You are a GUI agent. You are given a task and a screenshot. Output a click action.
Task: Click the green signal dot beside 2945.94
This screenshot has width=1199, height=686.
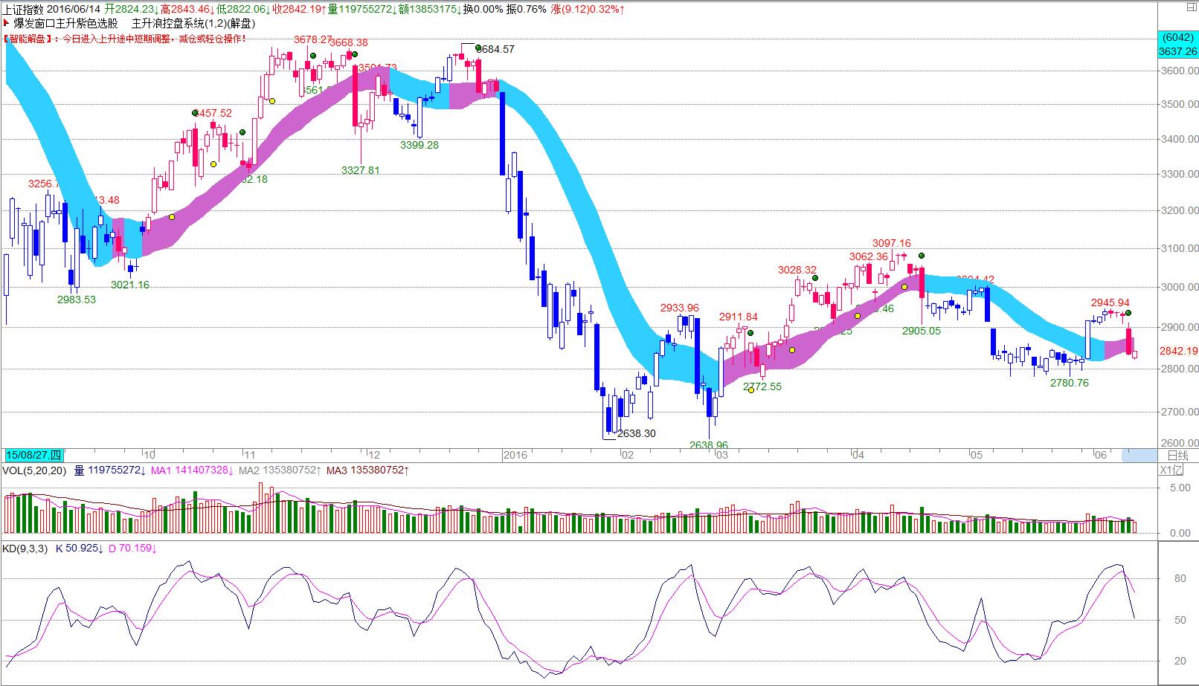(1128, 314)
